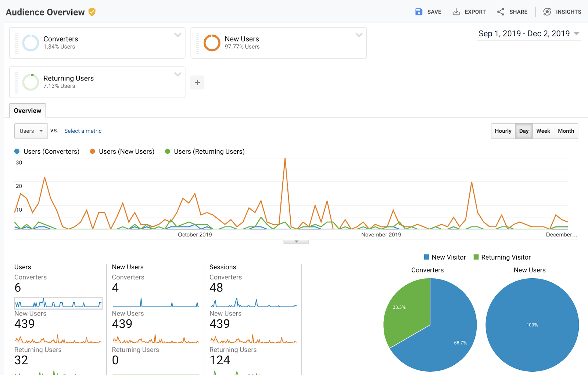Click the Converters segment donut icon
Screen dimensions: 588x375
click(x=31, y=43)
